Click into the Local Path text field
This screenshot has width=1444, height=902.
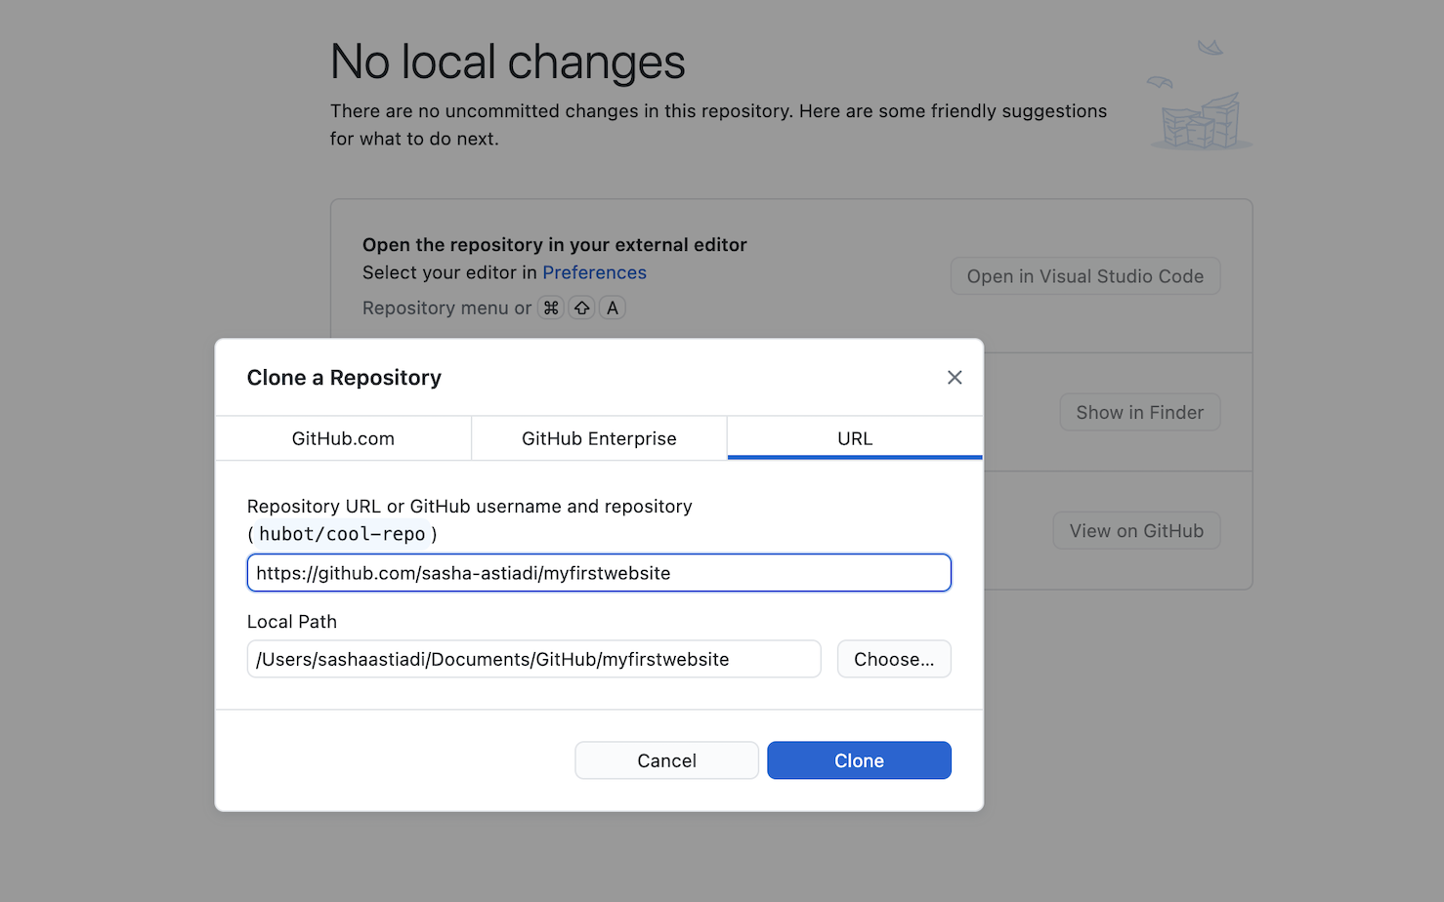click(533, 659)
